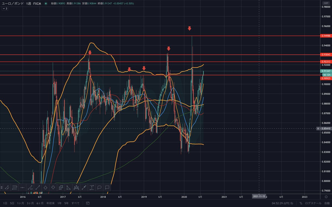The height and width of the screenshot is (207, 332).
Task: Select the trend line with box tool
Action: [30, 188]
